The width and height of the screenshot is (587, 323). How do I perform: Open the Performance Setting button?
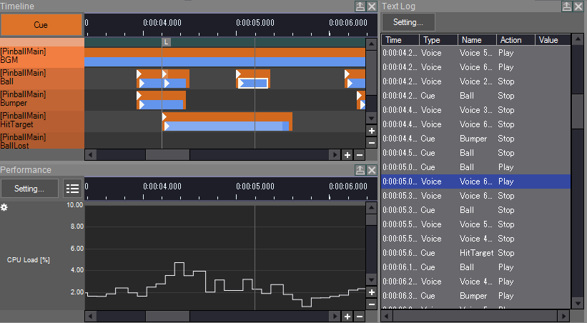(29, 188)
